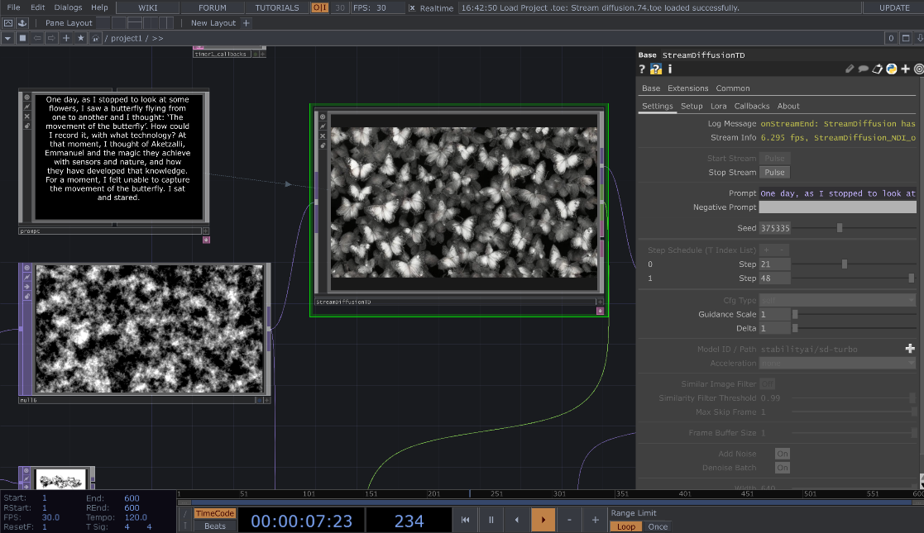Screen dimensions: 924x533
Task: Click the Seed slider handle
Action: click(x=840, y=228)
